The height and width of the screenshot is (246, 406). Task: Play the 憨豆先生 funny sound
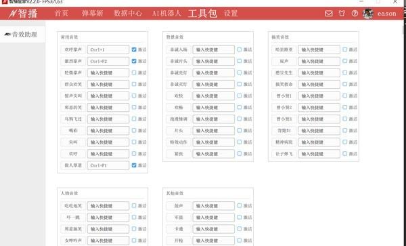tap(284, 73)
